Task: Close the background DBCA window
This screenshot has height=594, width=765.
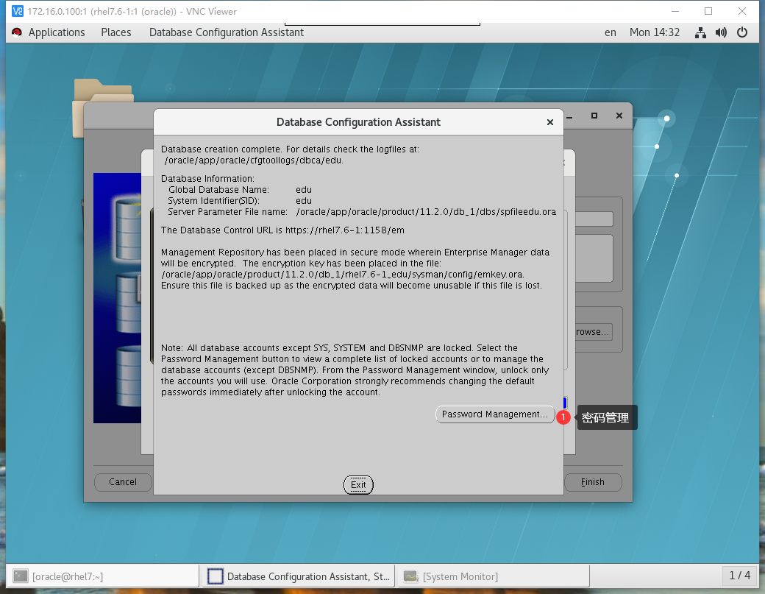Action: coord(619,116)
